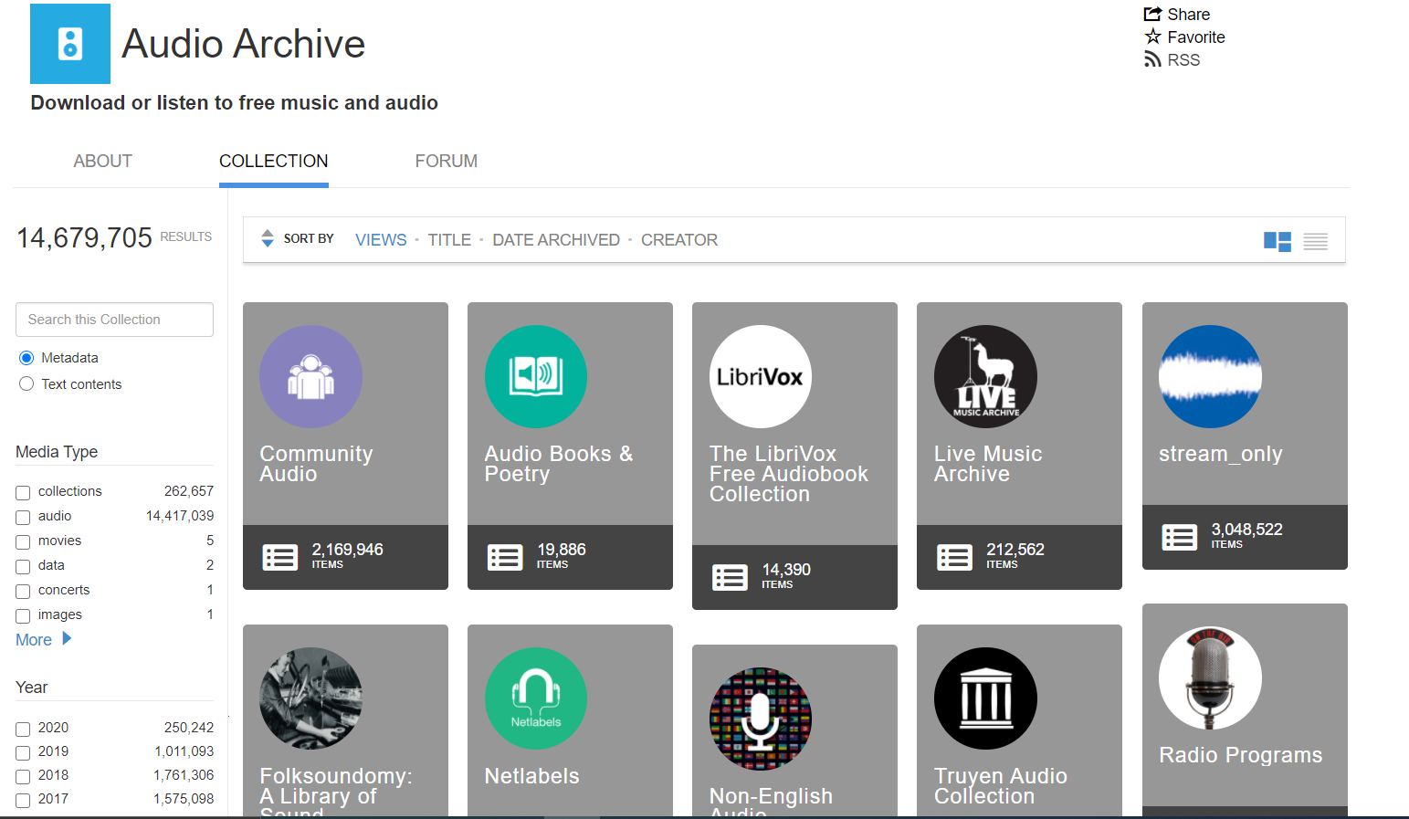Filter by year 2018
The height and width of the screenshot is (819, 1409).
[23, 777]
